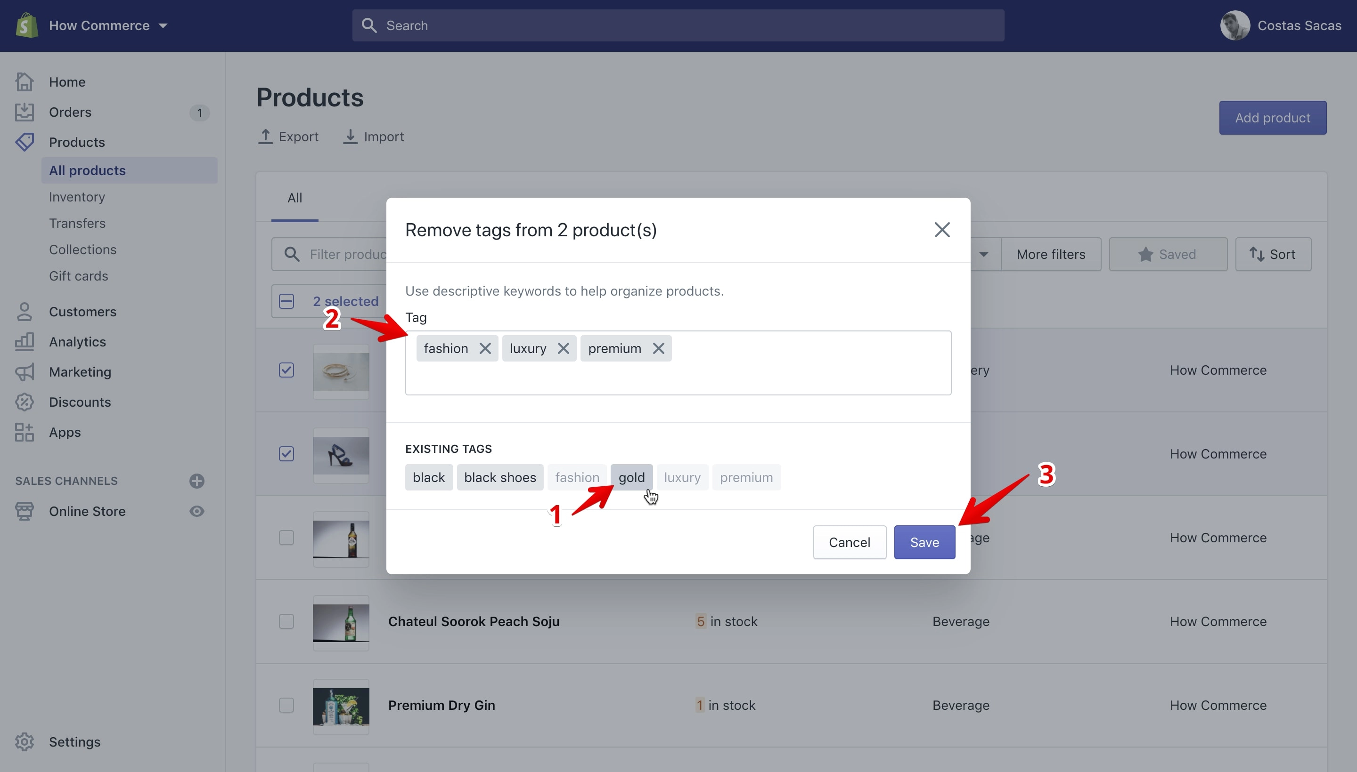The height and width of the screenshot is (772, 1357).
Task: Save the tag removal
Action: (924, 542)
